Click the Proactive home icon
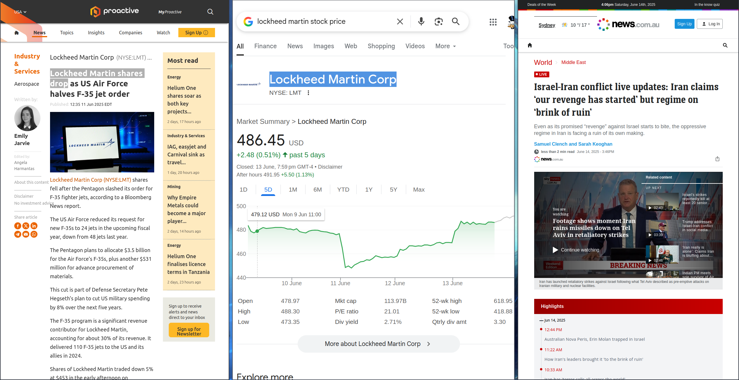The image size is (739, 380). point(17,33)
